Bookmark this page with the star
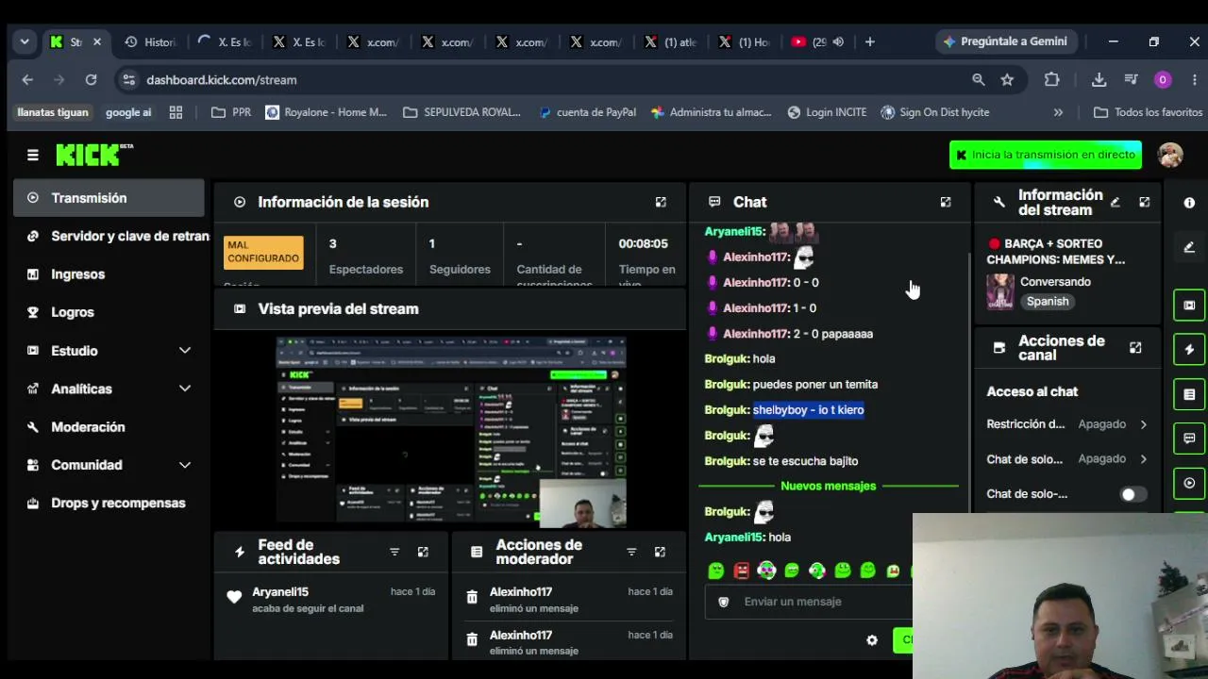 coord(1007,80)
